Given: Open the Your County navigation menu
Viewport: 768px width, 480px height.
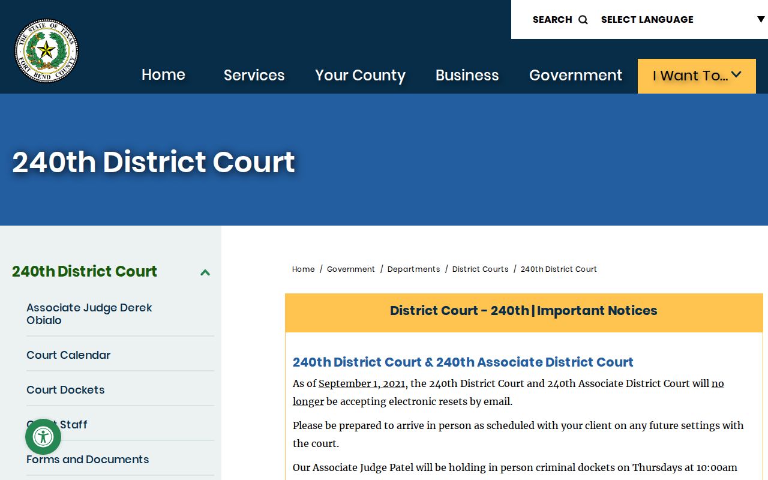Looking at the screenshot, I should (361, 75).
